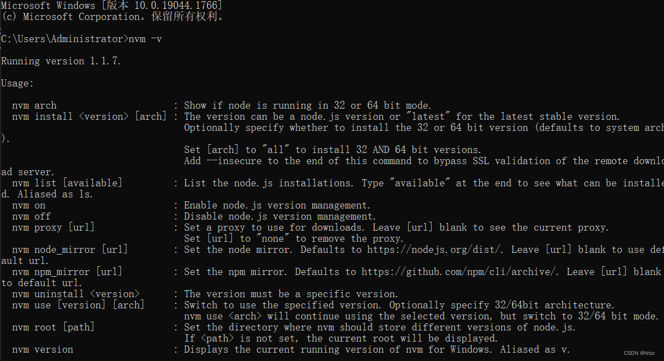Click the "nvm proxy [url]" command entry
Screen dimensions: 664x361
(53, 227)
